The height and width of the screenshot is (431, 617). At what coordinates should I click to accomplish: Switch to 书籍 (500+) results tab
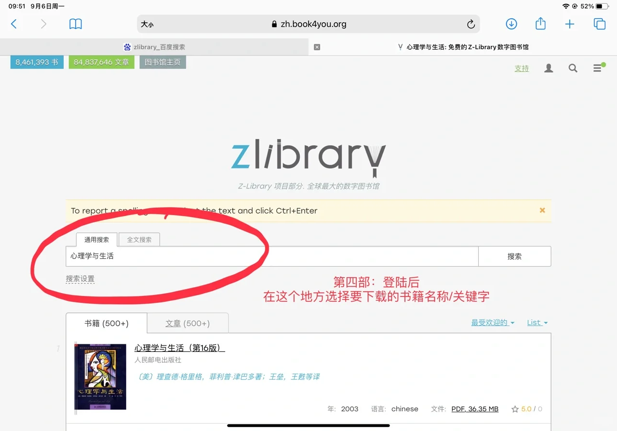[x=107, y=323]
